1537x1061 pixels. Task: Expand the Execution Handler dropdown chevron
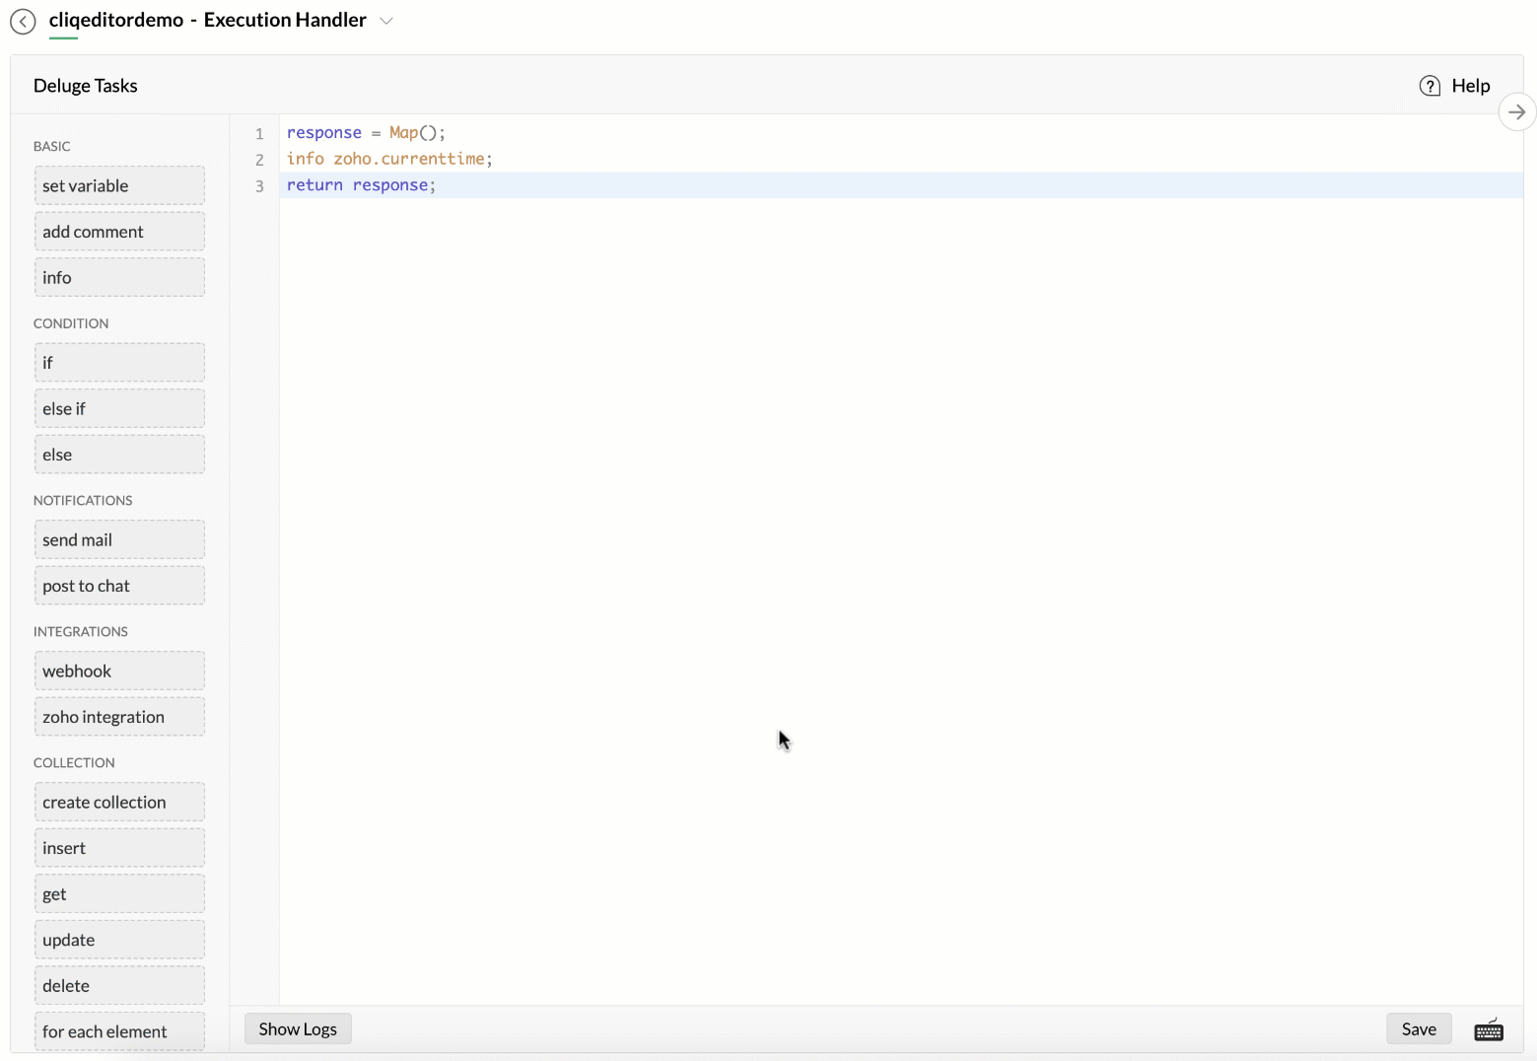tap(386, 21)
